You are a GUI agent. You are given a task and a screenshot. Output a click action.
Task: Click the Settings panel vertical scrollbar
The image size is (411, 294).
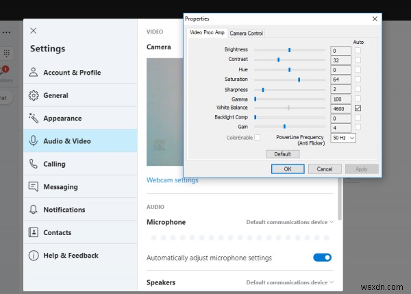(340, 199)
